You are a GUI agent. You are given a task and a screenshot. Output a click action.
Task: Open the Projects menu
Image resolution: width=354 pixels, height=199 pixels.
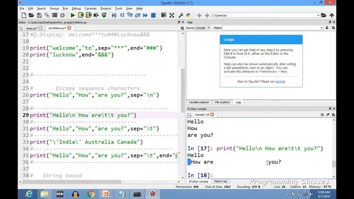pos(106,8)
